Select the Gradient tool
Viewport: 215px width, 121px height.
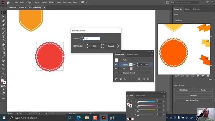(x=3, y=53)
